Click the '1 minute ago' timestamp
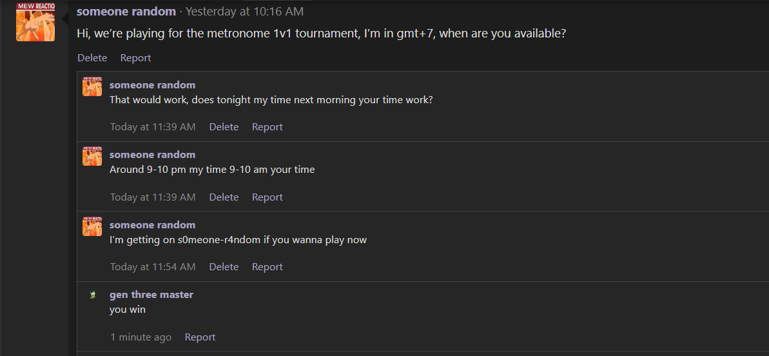Viewport: 769px width, 356px height. click(x=141, y=337)
